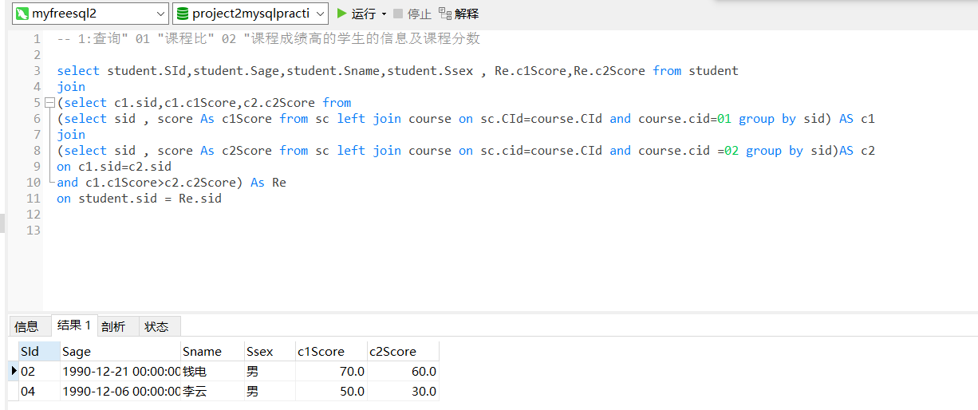Select the cell with SId 04
Screen dimensions: 978x410
[x=39, y=391]
